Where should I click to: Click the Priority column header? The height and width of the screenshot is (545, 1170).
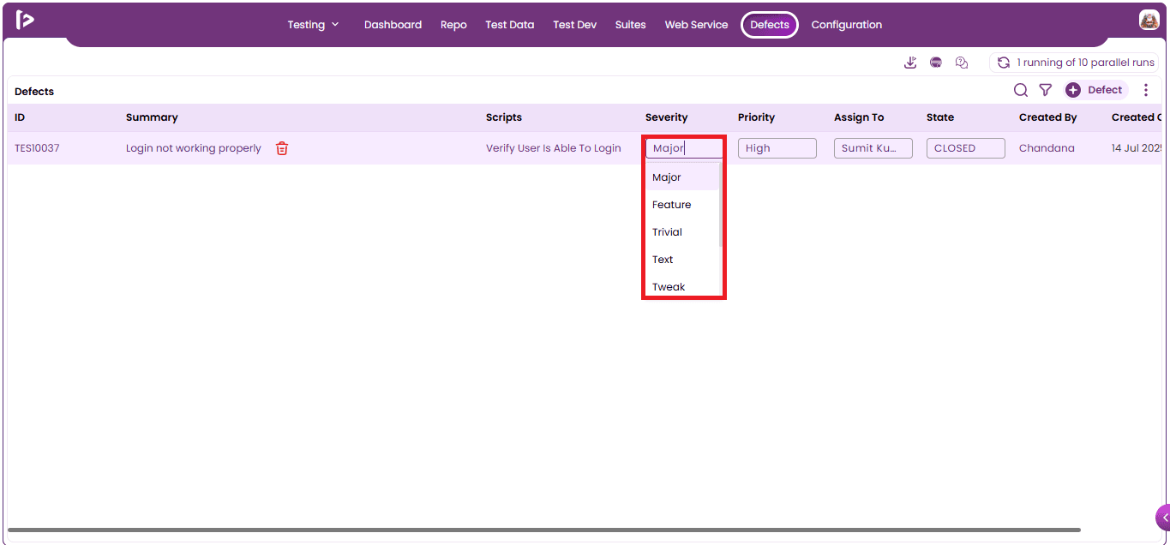(756, 117)
